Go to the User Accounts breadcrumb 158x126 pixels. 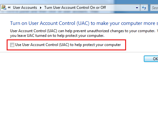(25, 8)
